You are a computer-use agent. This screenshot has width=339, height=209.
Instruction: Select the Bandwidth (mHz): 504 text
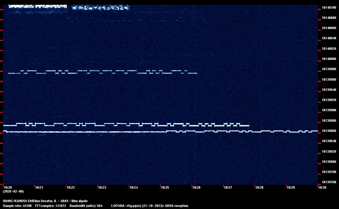(x=86, y=206)
